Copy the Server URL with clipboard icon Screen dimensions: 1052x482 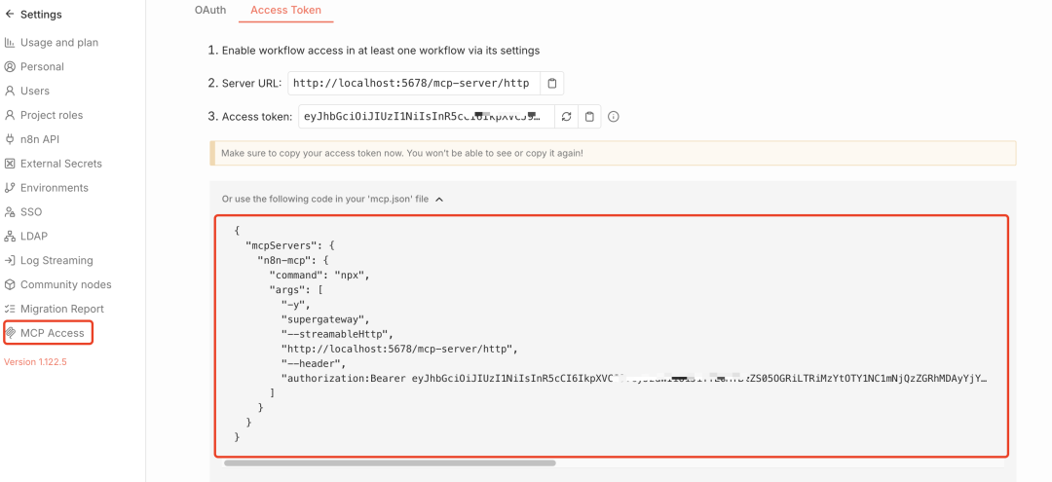pyautogui.click(x=551, y=84)
